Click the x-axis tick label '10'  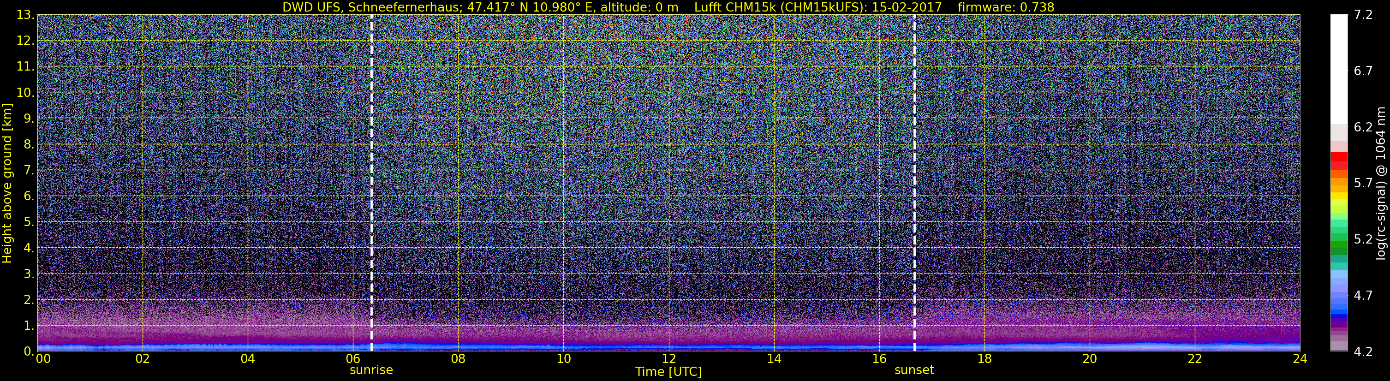563,359
